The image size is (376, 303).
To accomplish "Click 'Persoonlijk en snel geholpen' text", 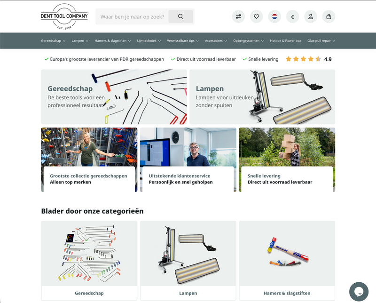I will click(180, 182).
